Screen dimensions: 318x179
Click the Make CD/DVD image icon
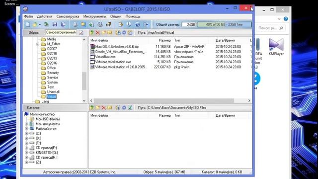point(75,24)
